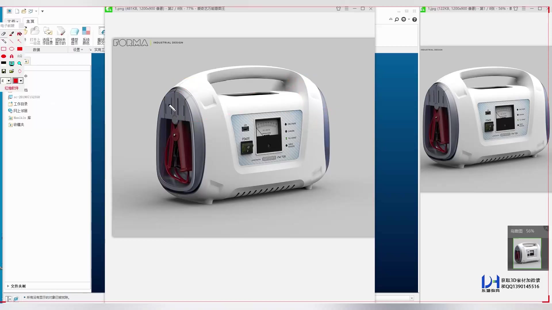Select 工作目录 in folder list
This screenshot has height=310, width=552.
coord(18,104)
